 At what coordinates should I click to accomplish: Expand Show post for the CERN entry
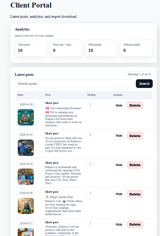click(52, 134)
